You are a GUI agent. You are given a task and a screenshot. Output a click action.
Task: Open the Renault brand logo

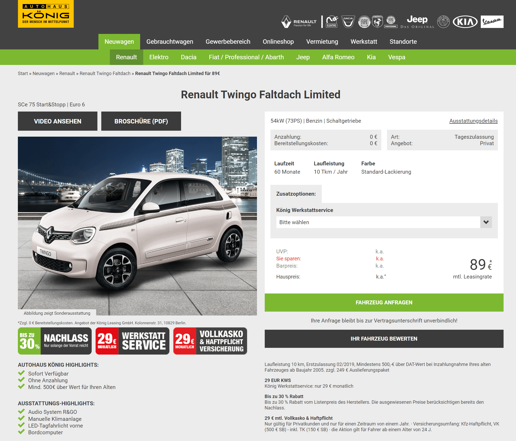click(x=299, y=22)
